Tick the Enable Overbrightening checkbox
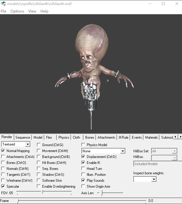The height and width of the screenshot is (204, 182). tap(39, 186)
